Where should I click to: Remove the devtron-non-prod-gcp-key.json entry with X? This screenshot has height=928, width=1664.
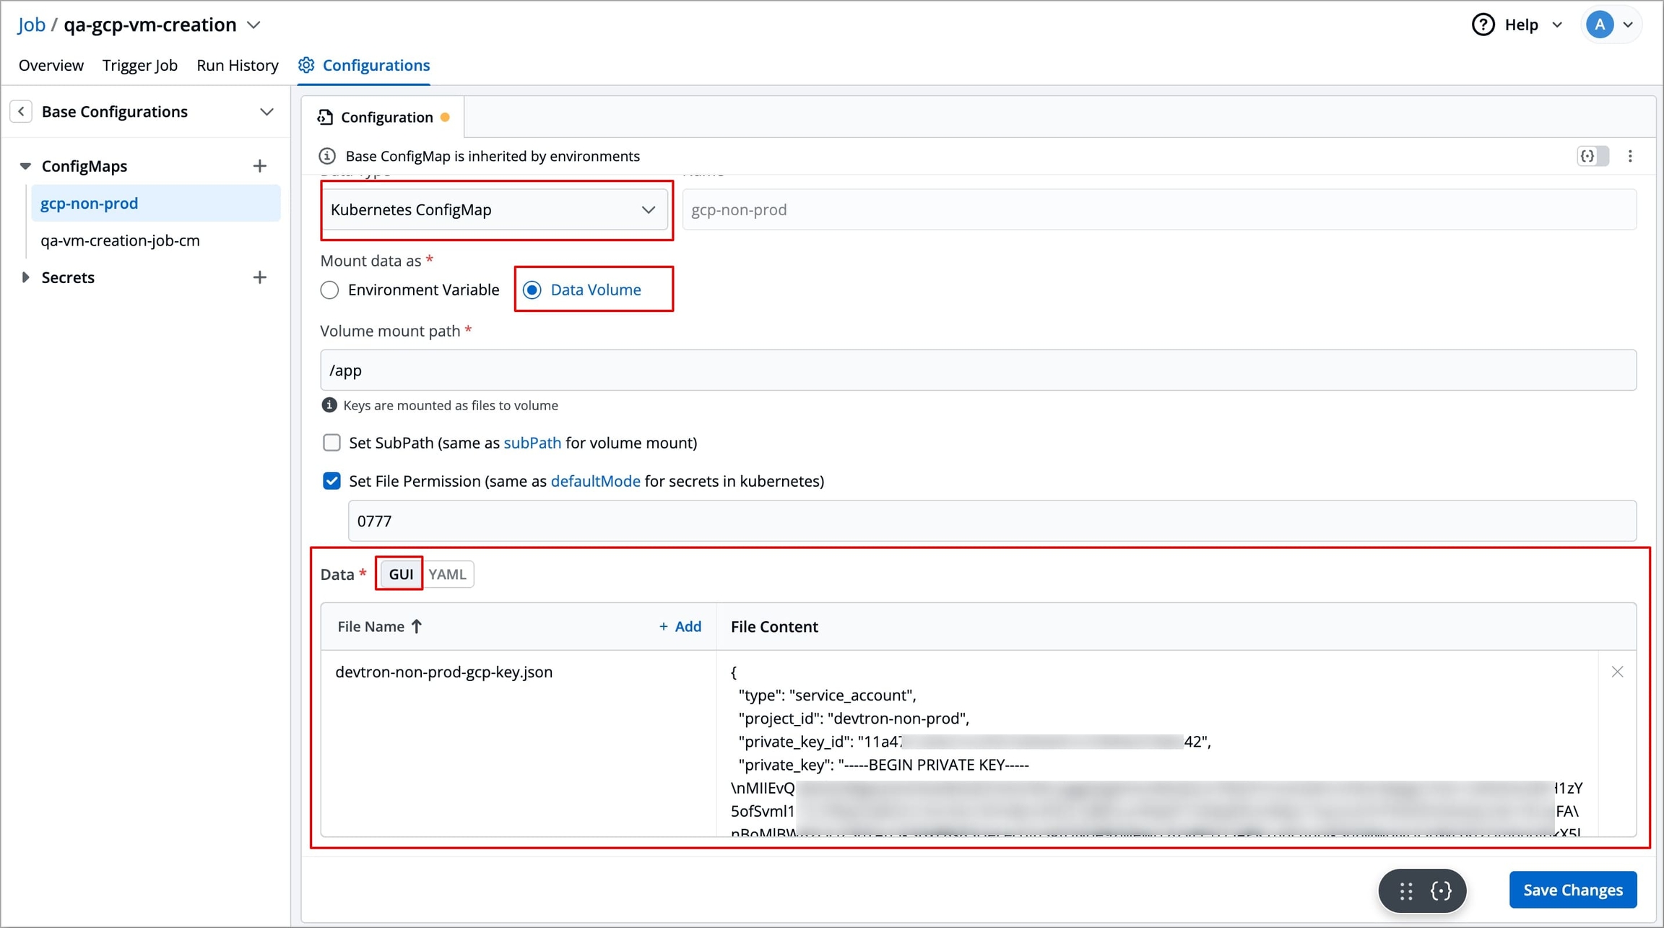coord(1617,672)
